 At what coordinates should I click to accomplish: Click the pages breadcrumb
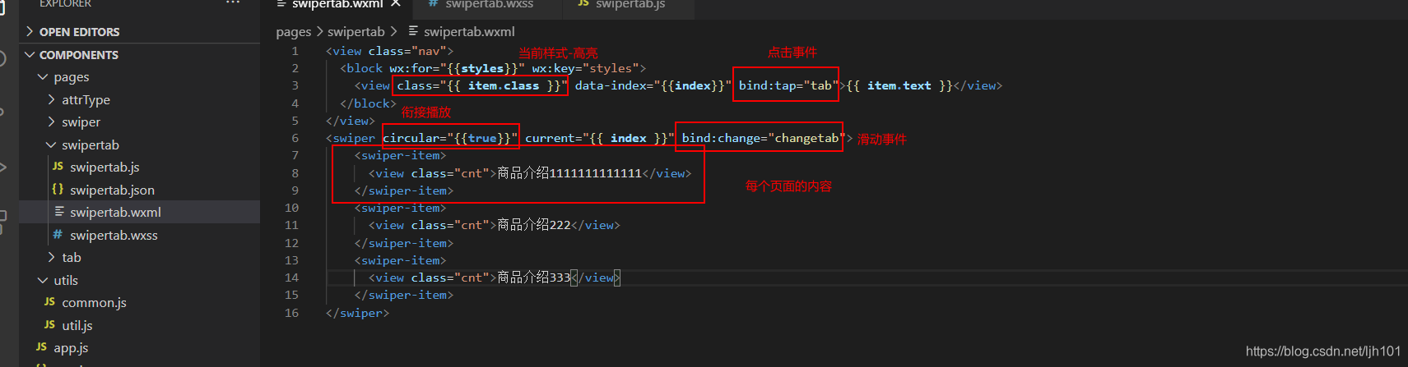[294, 32]
